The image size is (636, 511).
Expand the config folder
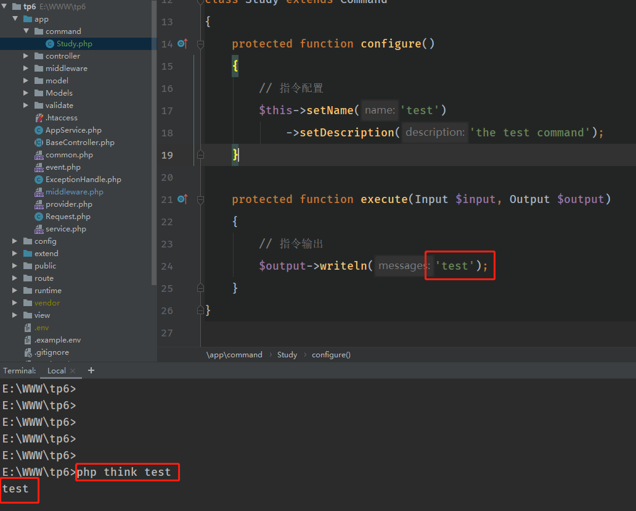click(x=15, y=241)
